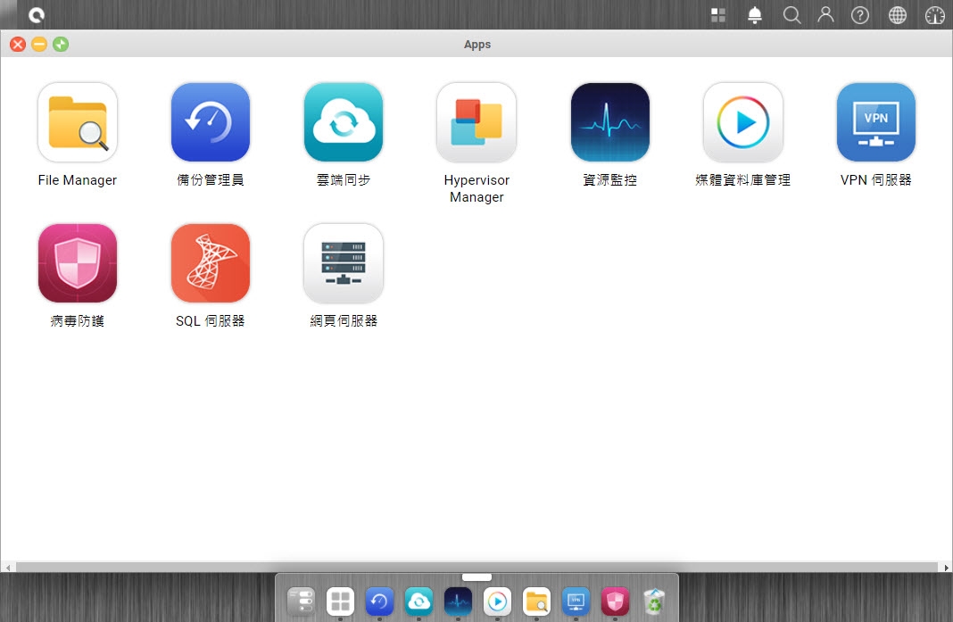Click File Manager icon in dock
Screen dimensions: 953x622
tap(536, 601)
